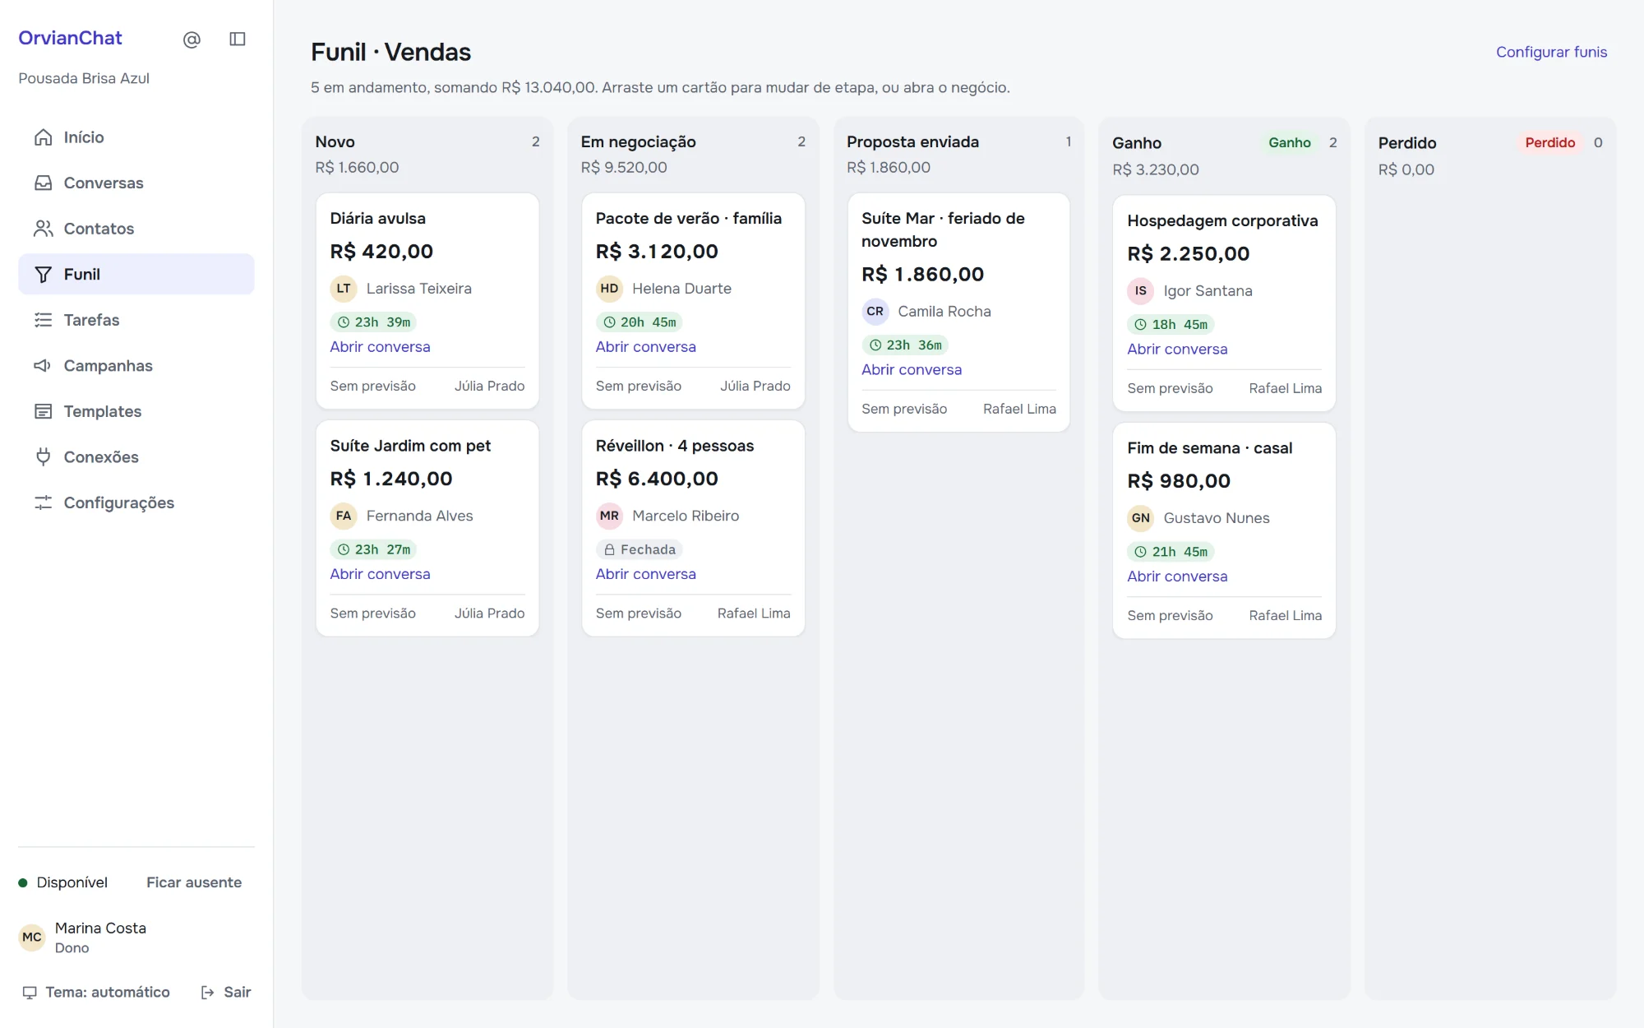Click the 23h 36m timer badge
1644x1028 pixels.
pos(905,345)
